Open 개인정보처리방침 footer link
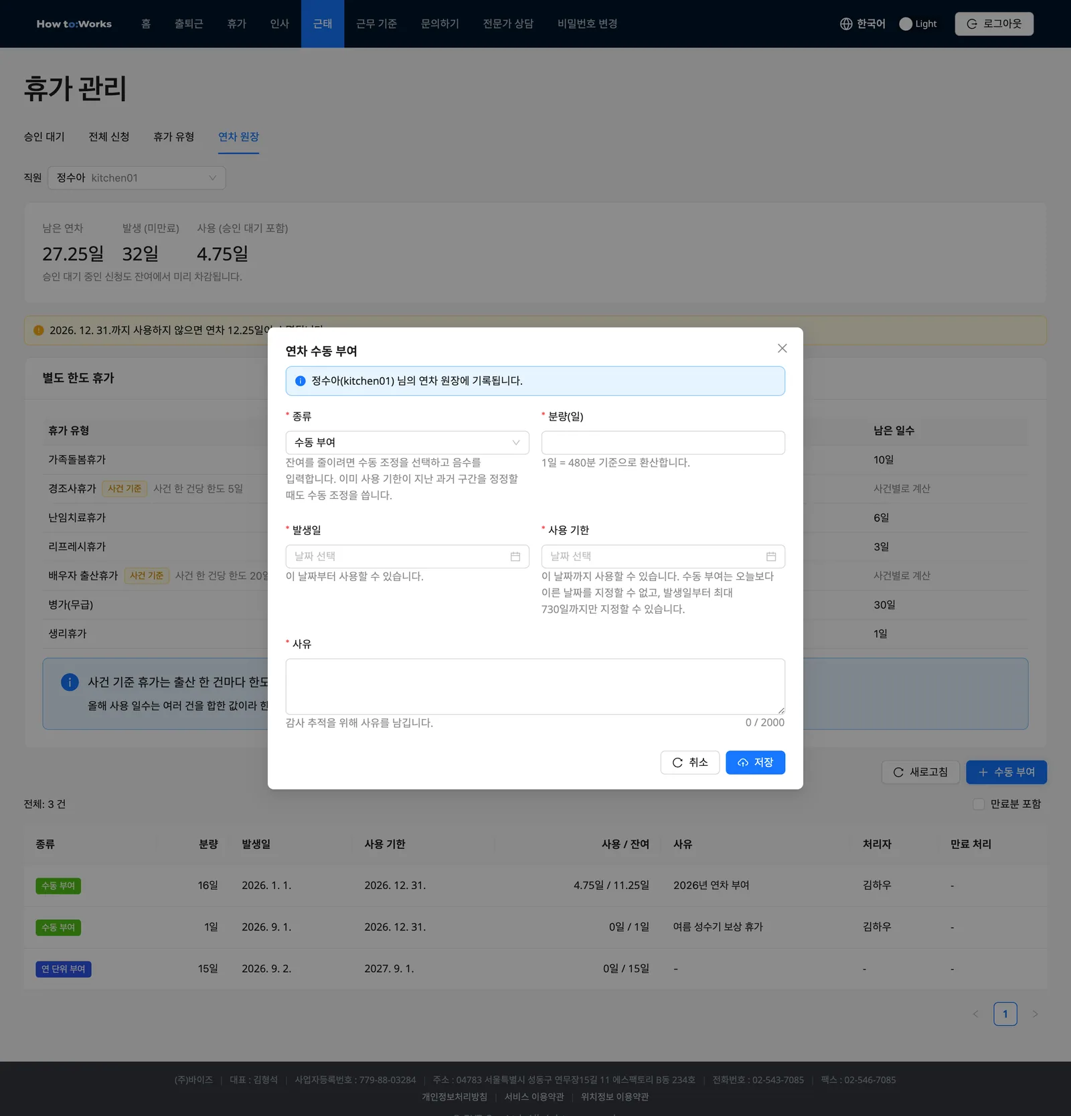1071x1116 pixels. tap(455, 1097)
